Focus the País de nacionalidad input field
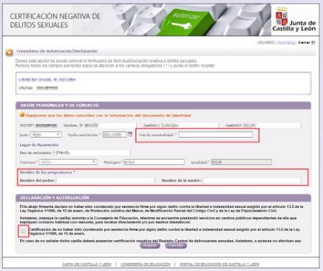This screenshot has height=271, width=323. click(215, 135)
